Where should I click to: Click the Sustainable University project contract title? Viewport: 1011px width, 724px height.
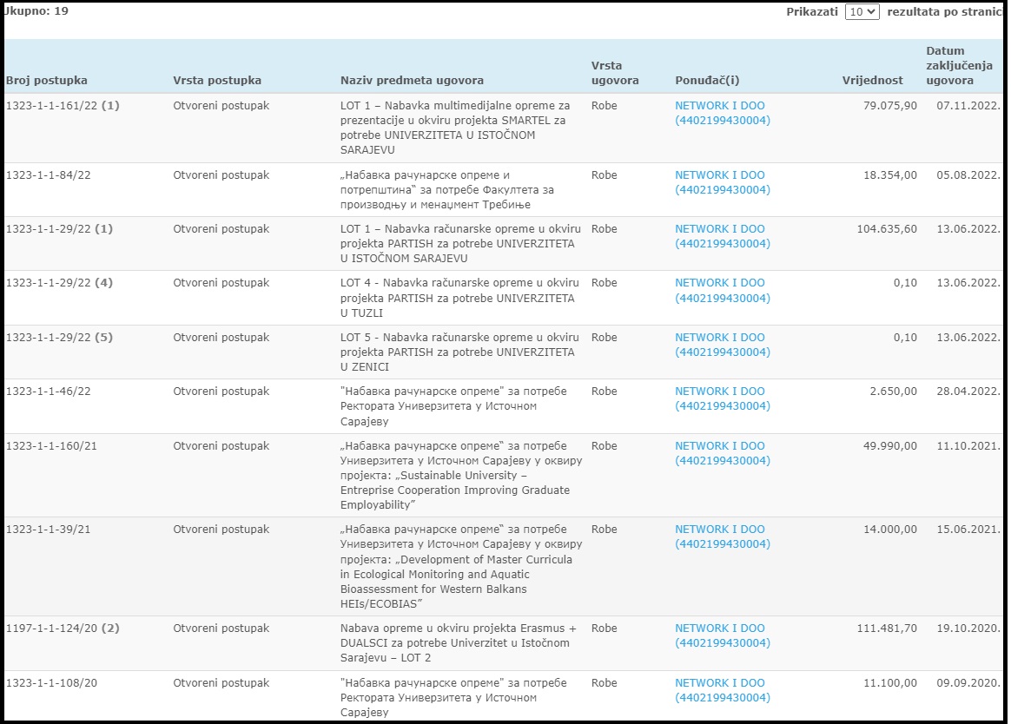pos(461,475)
